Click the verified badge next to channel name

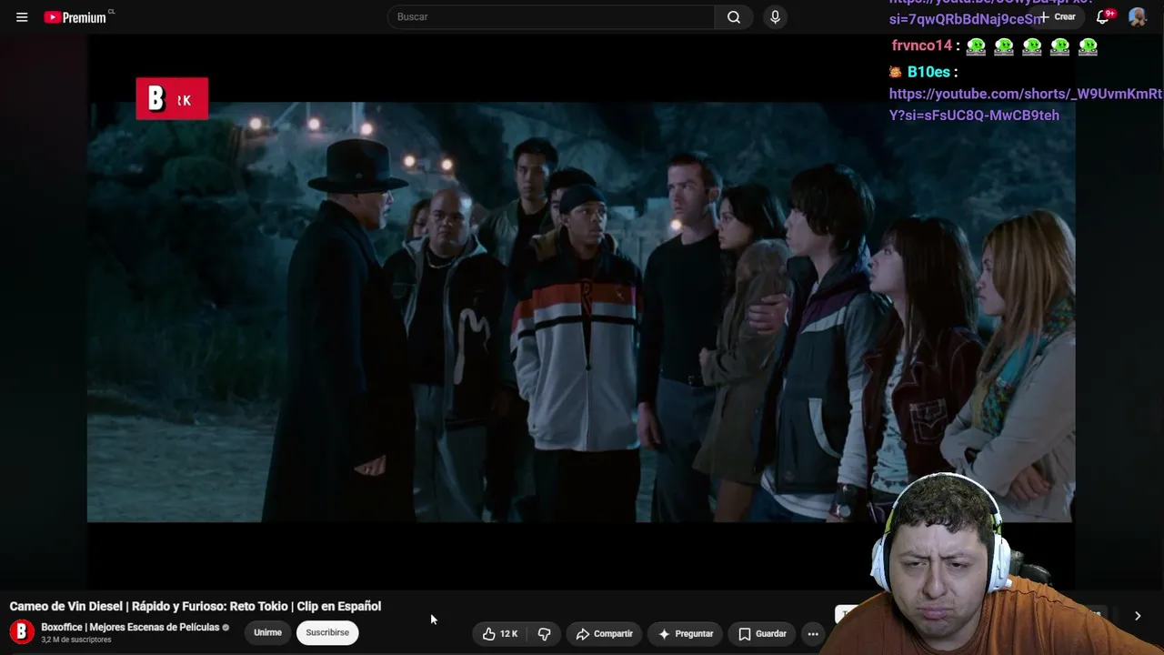(x=226, y=628)
